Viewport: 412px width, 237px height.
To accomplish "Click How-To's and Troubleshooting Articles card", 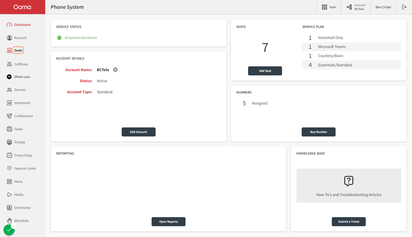I will 349,185.
